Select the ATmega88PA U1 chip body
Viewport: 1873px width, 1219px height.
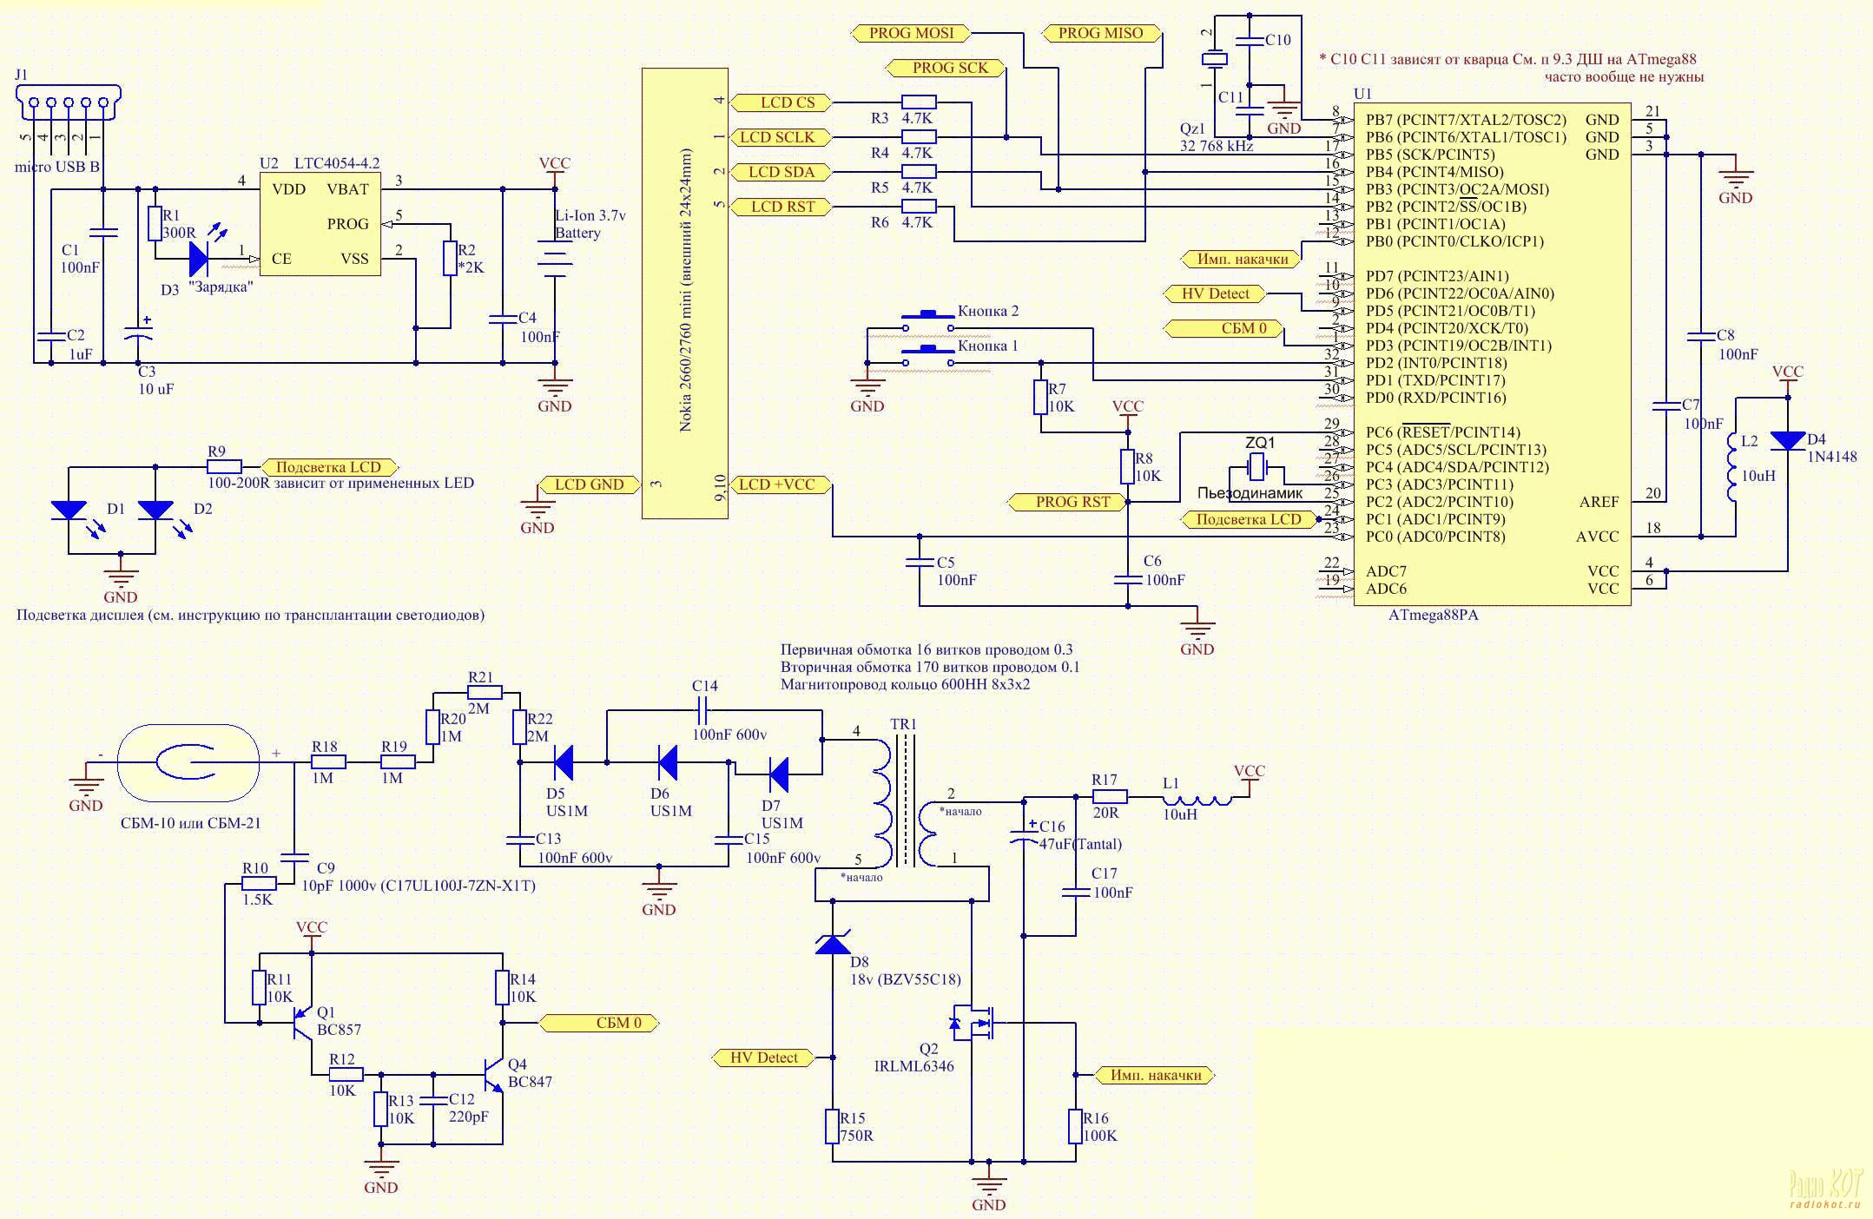(1491, 354)
